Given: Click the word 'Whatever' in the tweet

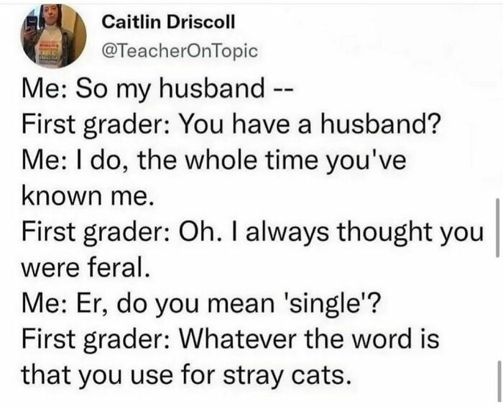Looking at the screenshot, I should (x=241, y=339).
